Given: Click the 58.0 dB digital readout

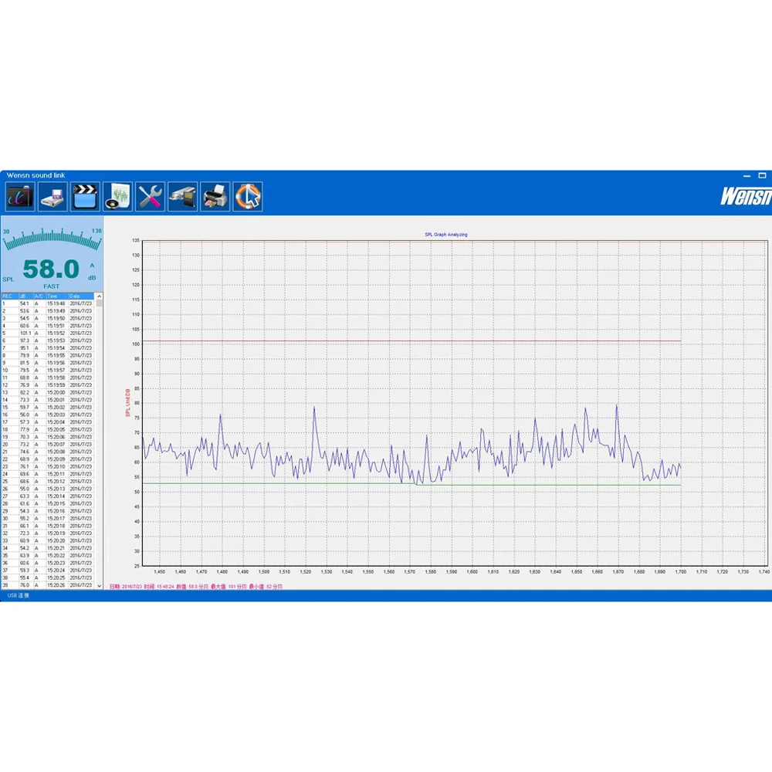Looking at the screenshot, I should point(51,269).
